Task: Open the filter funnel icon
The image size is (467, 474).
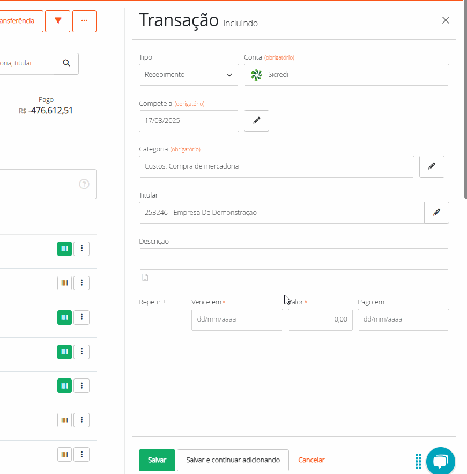Action: point(57,21)
